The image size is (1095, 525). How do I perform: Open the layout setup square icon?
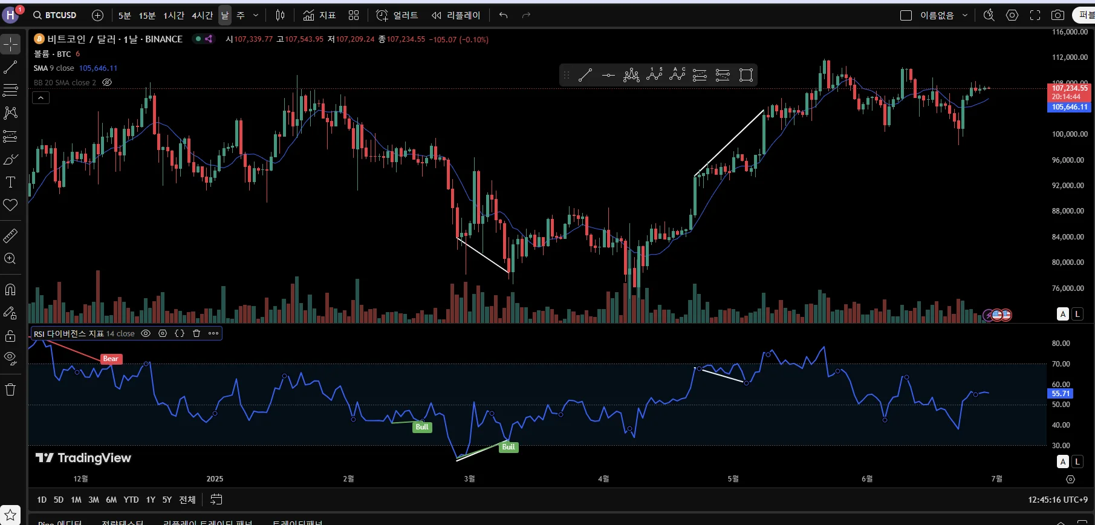(906, 15)
